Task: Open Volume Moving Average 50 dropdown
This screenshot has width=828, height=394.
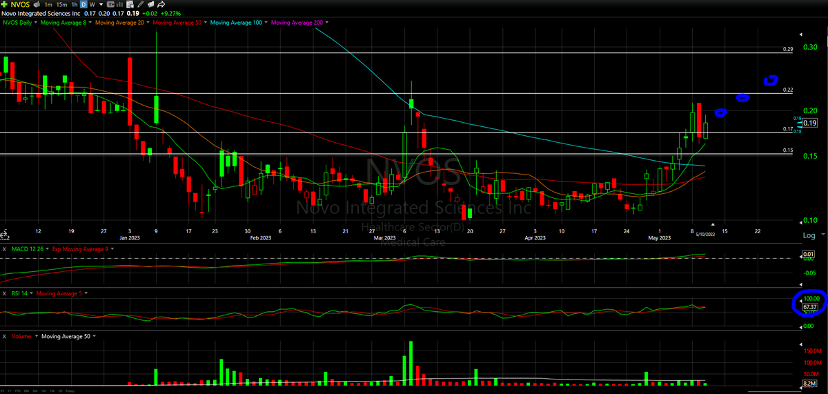Action: click(95, 336)
